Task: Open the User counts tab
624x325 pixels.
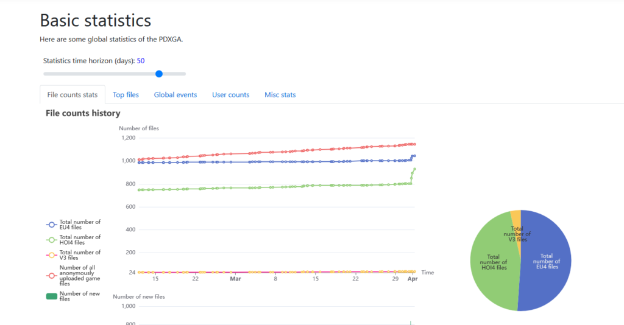Action: coord(231,95)
